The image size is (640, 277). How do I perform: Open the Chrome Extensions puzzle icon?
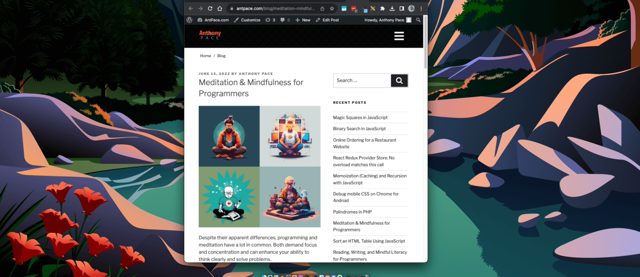pos(382,8)
